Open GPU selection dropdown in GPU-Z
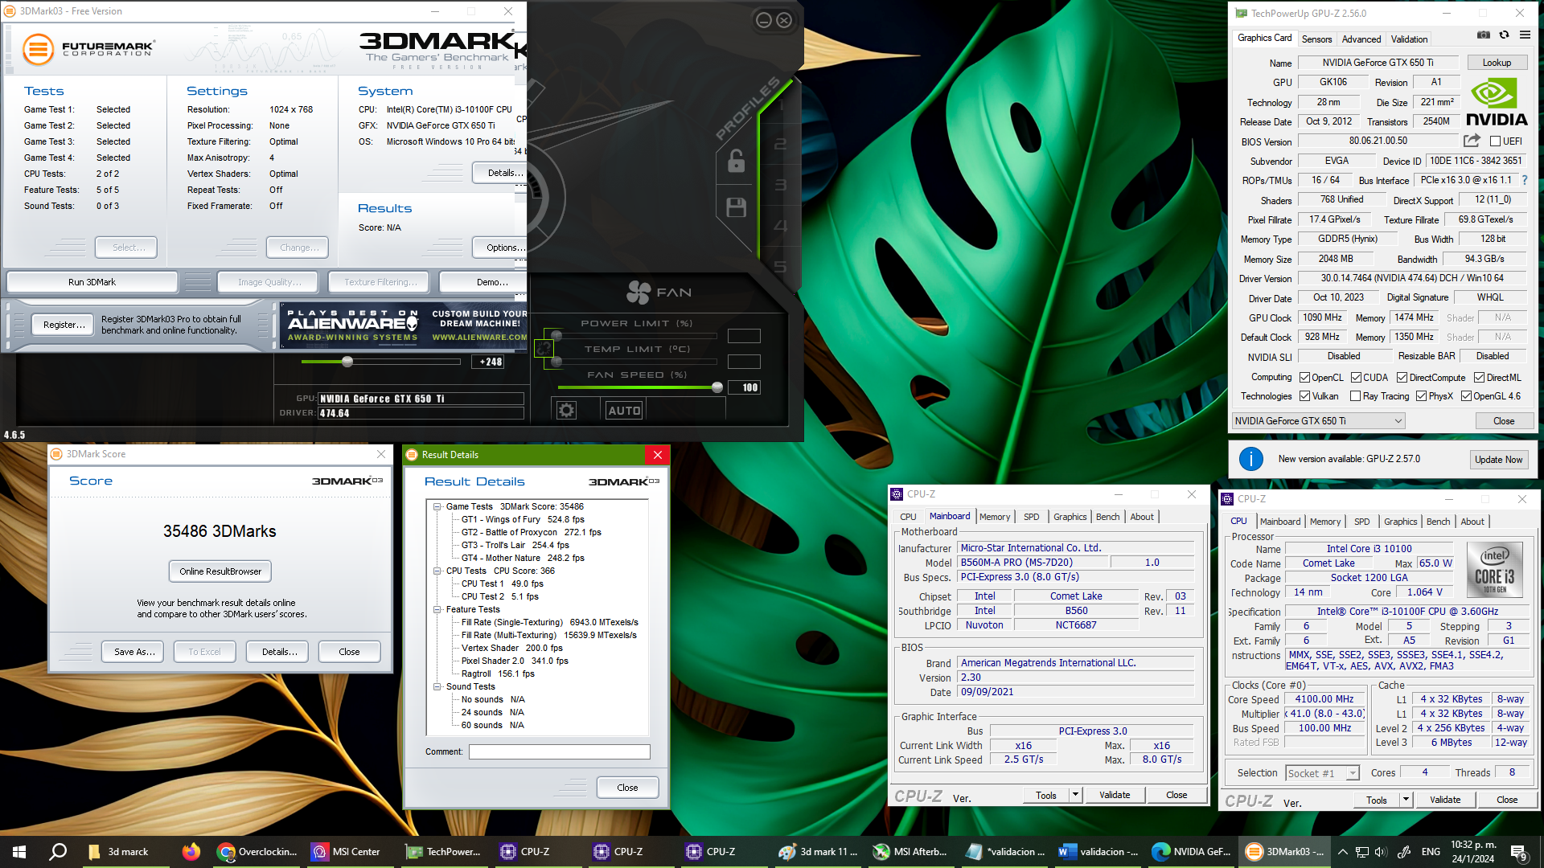Image resolution: width=1544 pixels, height=868 pixels. tap(1318, 421)
